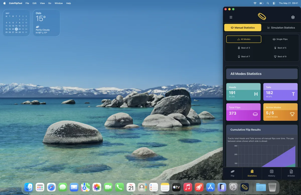This screenshot has width=301, height=195.
Task: Open Messages from the Dock
Action: point(63,187)
